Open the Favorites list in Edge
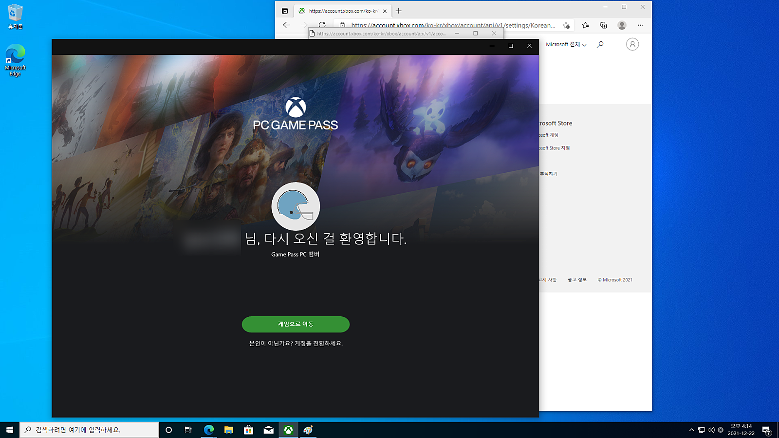779x438 pixels. click(585, 25)
